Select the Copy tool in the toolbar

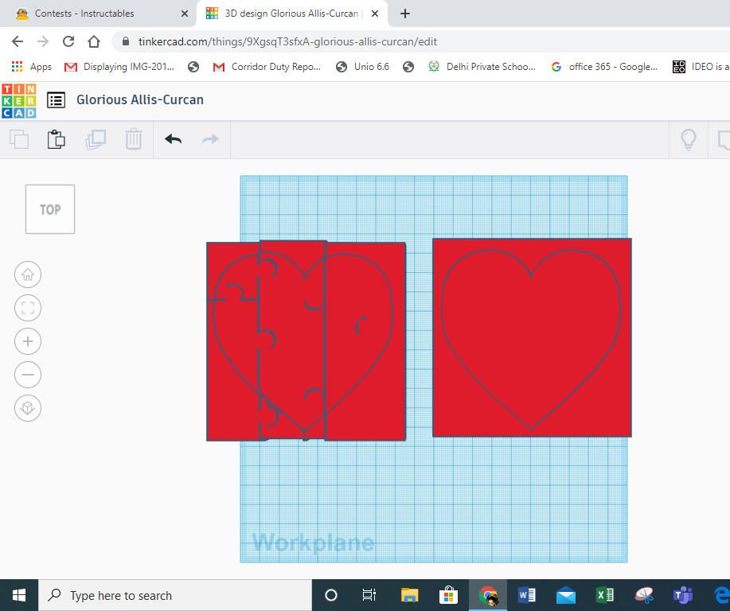[x=18, y=139]
